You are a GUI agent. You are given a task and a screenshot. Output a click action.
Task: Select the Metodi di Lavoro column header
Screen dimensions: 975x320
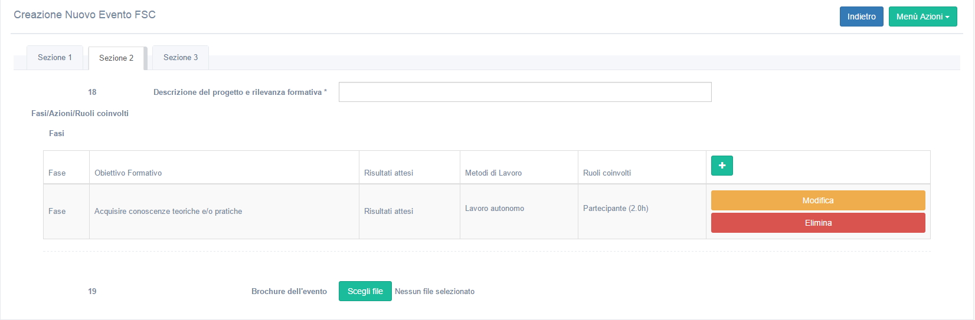pos(493,173)
